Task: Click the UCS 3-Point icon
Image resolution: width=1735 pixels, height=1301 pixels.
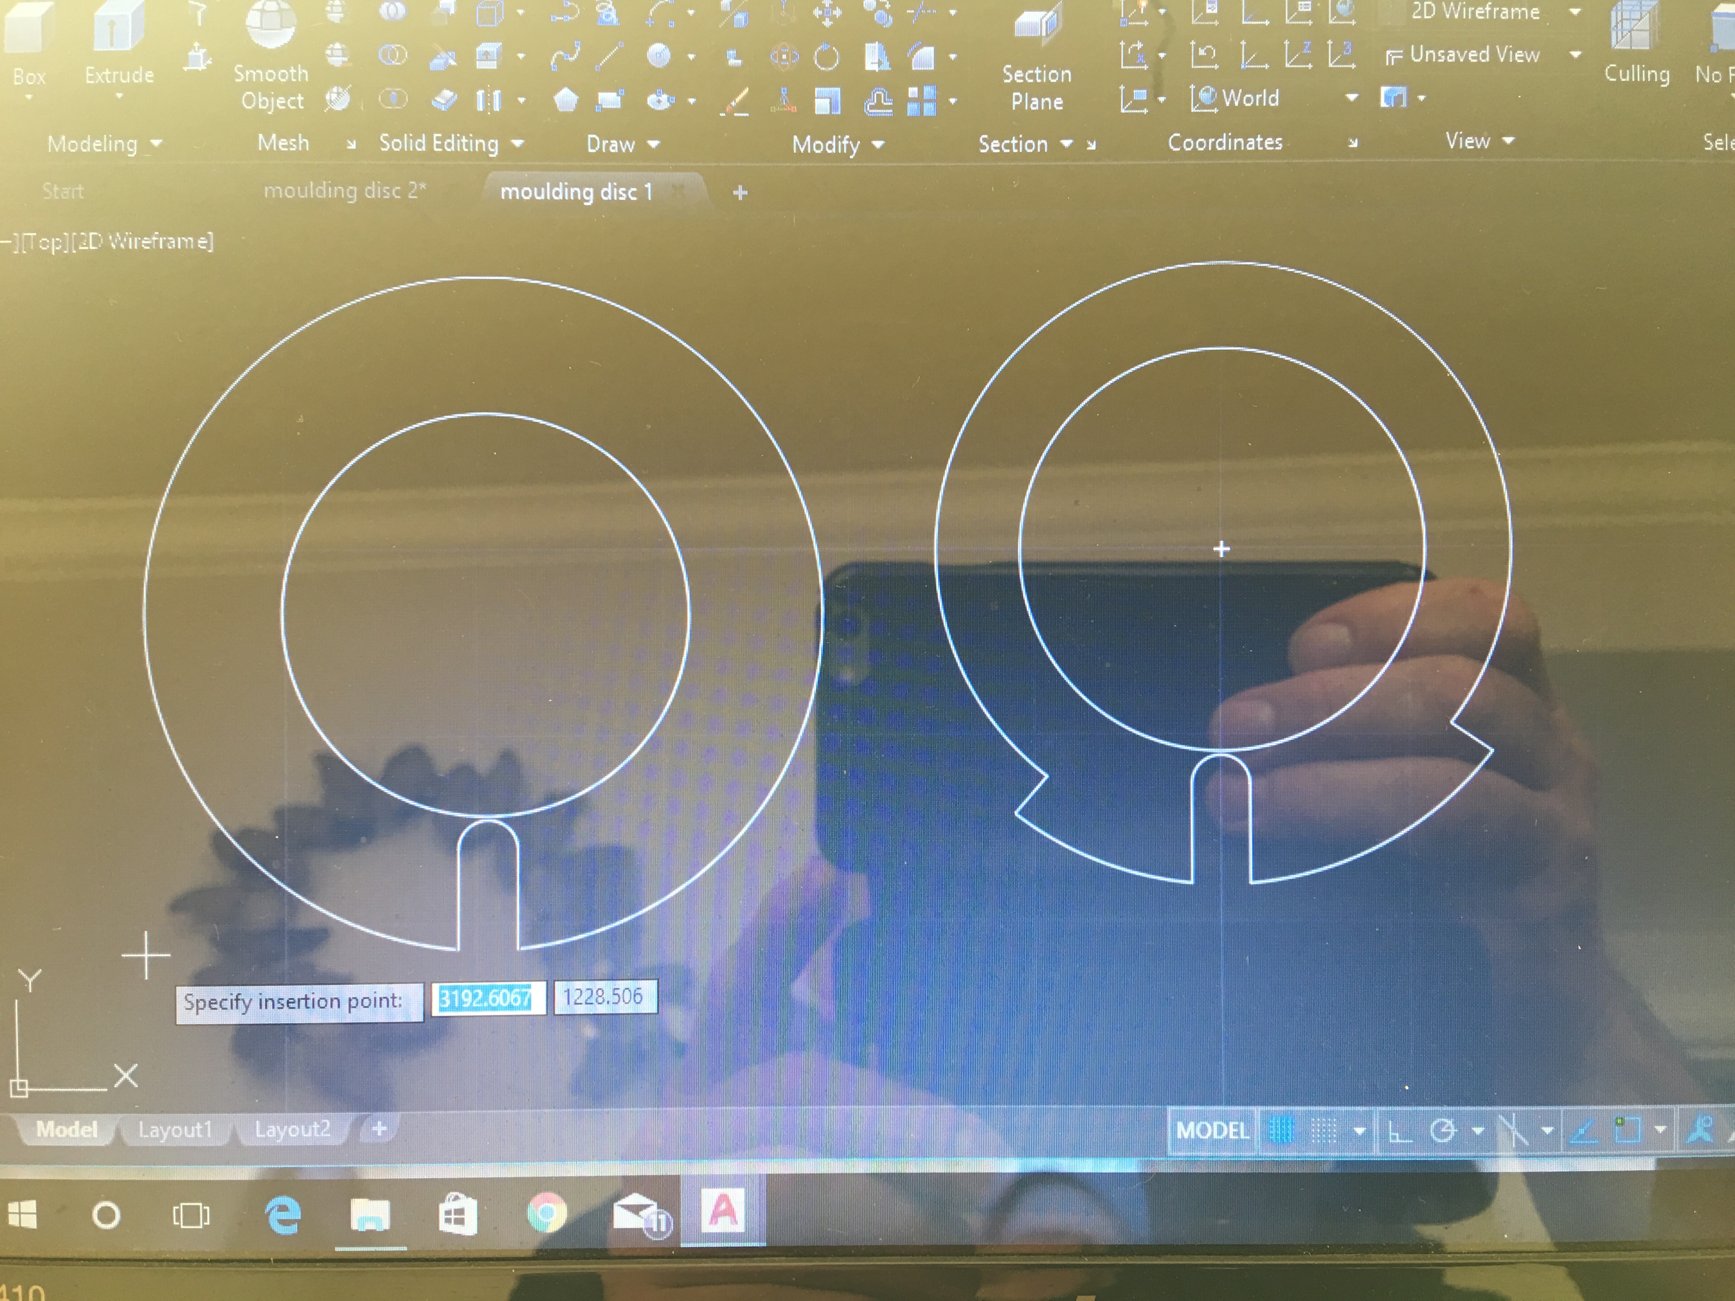Action: (1342, 55)
